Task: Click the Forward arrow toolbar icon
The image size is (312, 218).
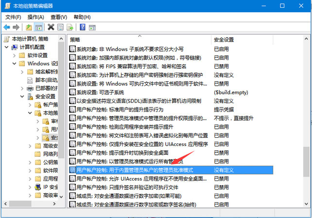Action: click(16, 27)
